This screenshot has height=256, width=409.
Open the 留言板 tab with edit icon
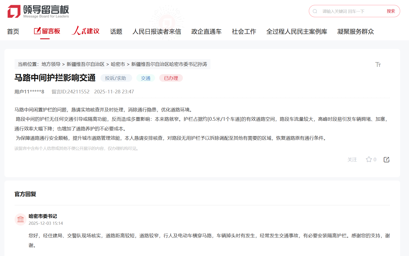click(47, 31)
